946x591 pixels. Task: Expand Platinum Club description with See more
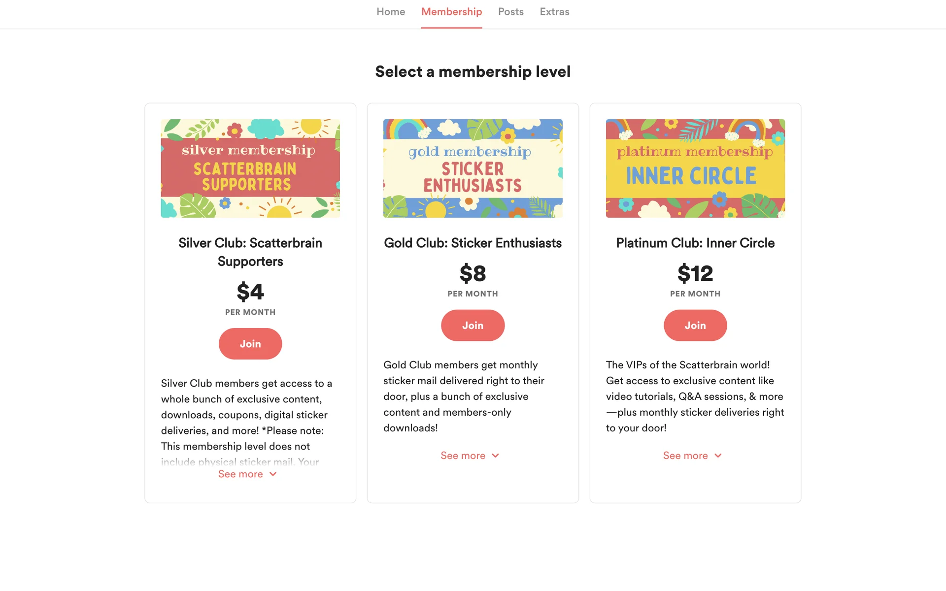685,456
